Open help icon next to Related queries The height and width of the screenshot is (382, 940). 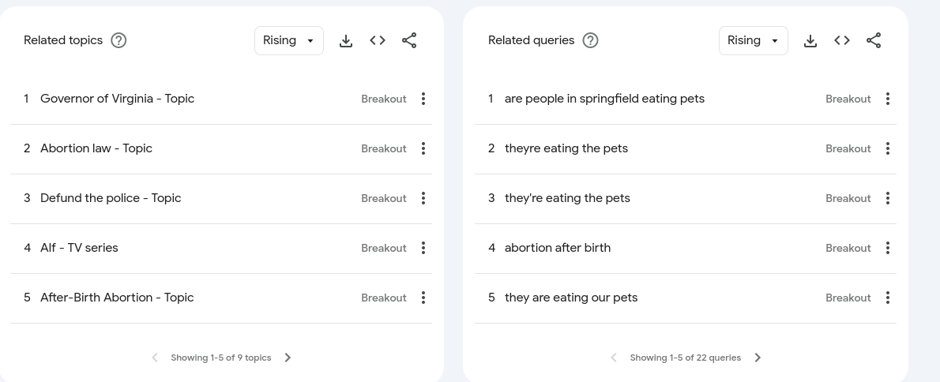click(x=591, y=41)
